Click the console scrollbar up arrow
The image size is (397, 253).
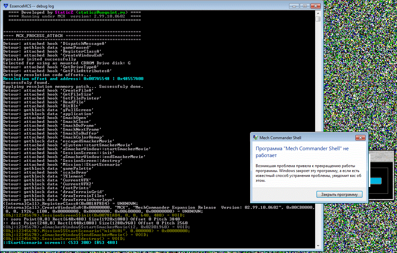[318, 13]
